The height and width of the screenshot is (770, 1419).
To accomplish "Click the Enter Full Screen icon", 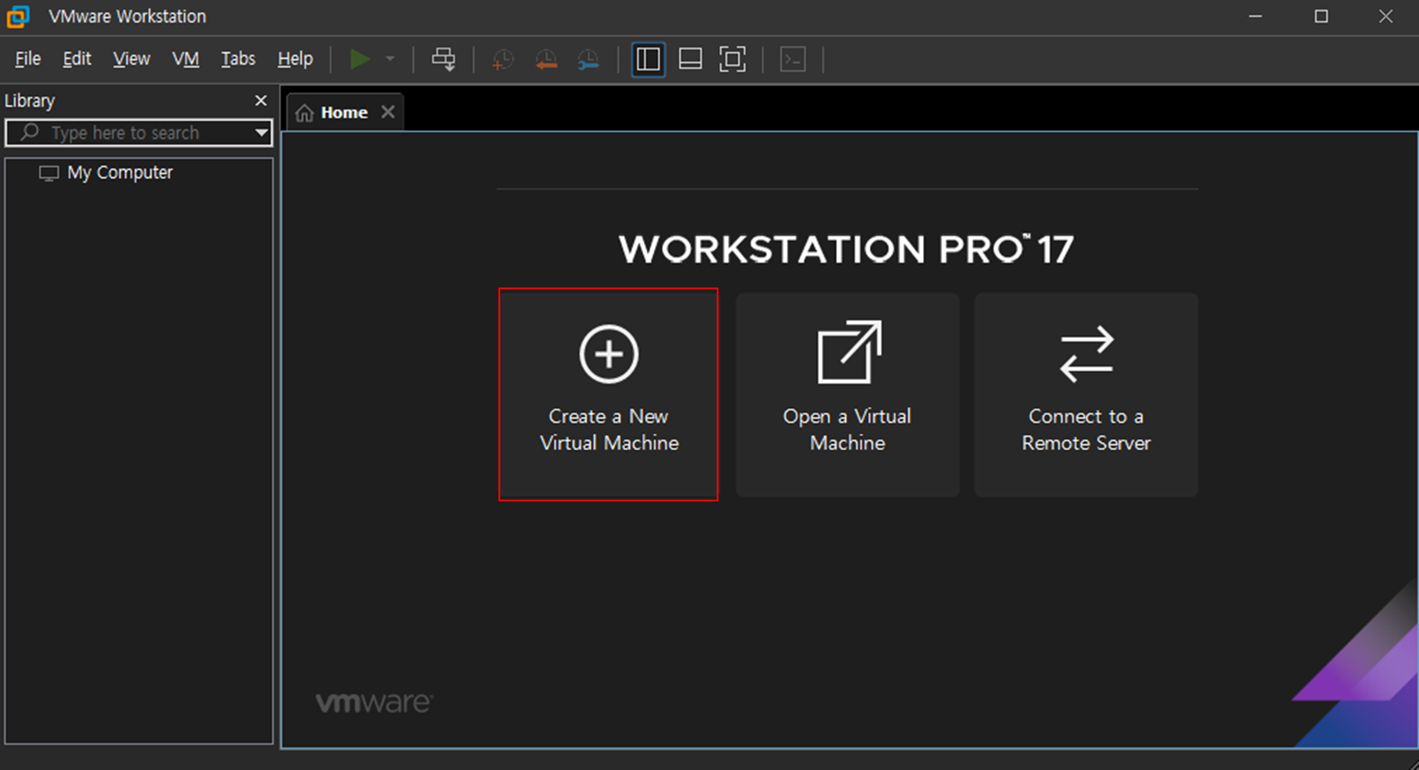I will coord(733,59).
